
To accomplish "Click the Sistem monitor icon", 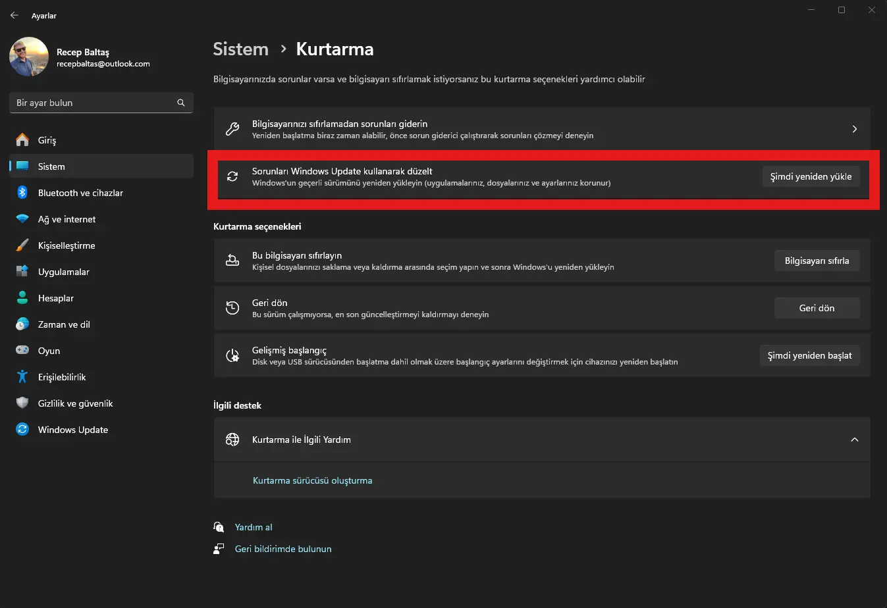I will coord(22,166).
